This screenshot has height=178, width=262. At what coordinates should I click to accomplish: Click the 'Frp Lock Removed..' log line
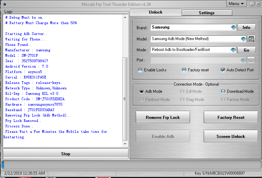(x=23, y=121)
